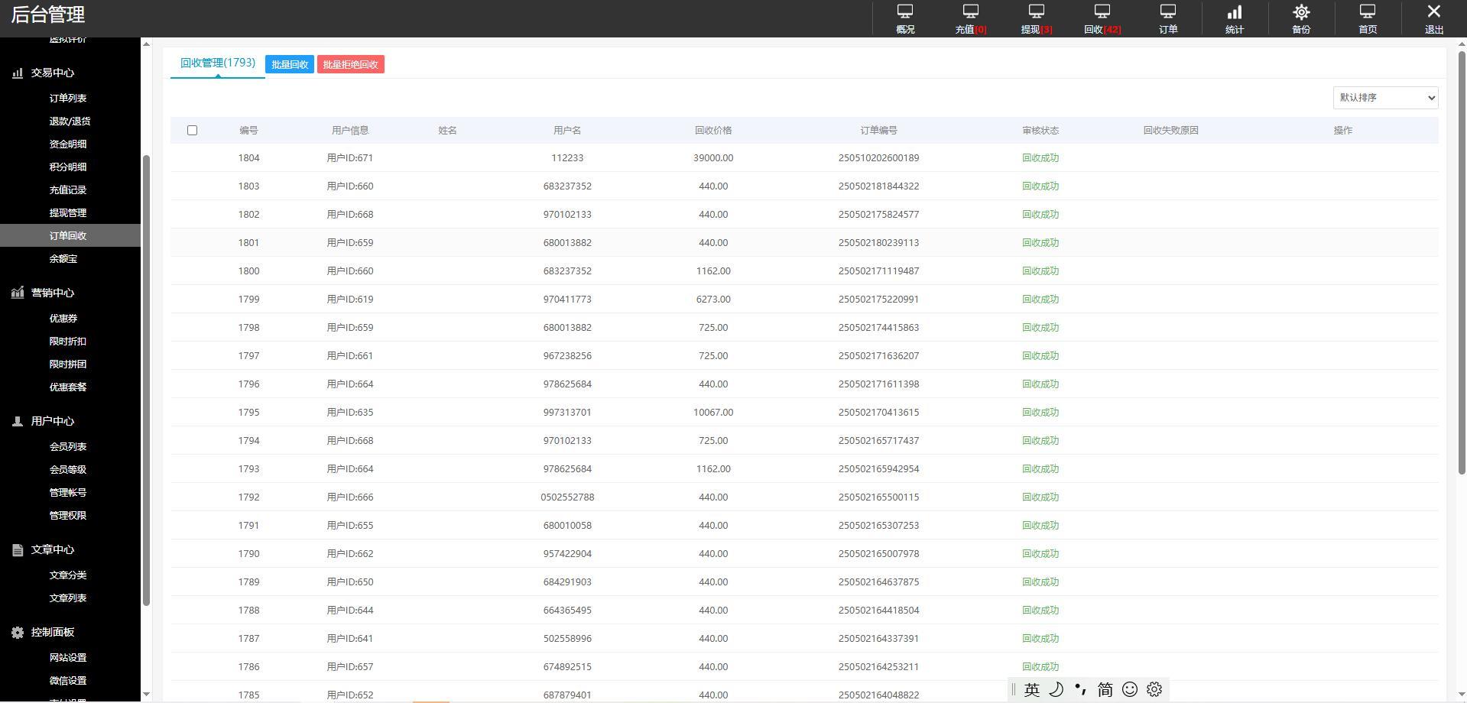
Task: Open the 默认排序 sort dropdown
Action: pos(1385,97)
